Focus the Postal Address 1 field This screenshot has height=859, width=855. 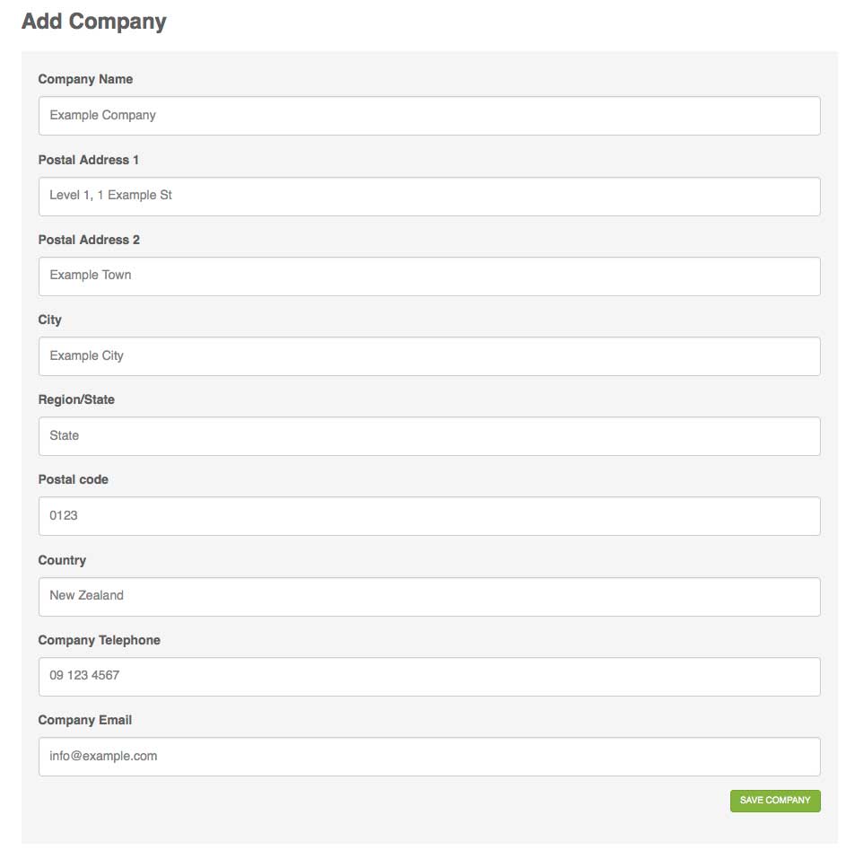tap(430, 196)
